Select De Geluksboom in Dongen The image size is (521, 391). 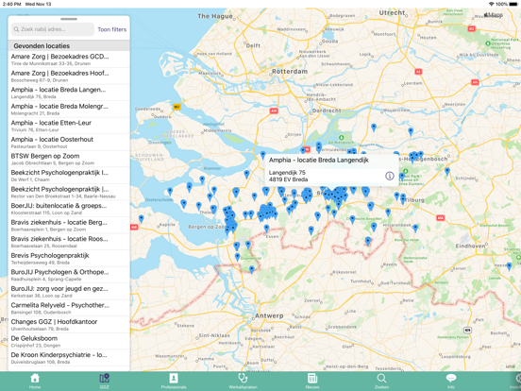(69, 342)
